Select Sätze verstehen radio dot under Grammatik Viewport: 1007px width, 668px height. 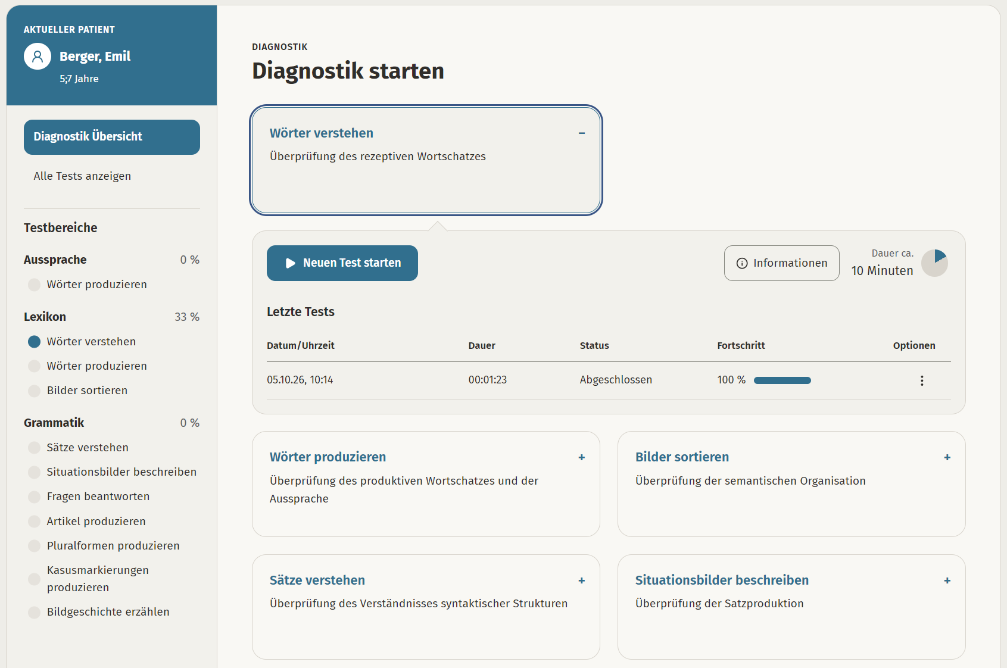[35, 448]
